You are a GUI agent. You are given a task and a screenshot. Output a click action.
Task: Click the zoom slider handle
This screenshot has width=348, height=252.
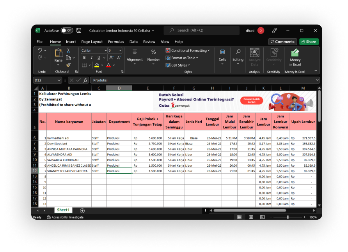288,217
